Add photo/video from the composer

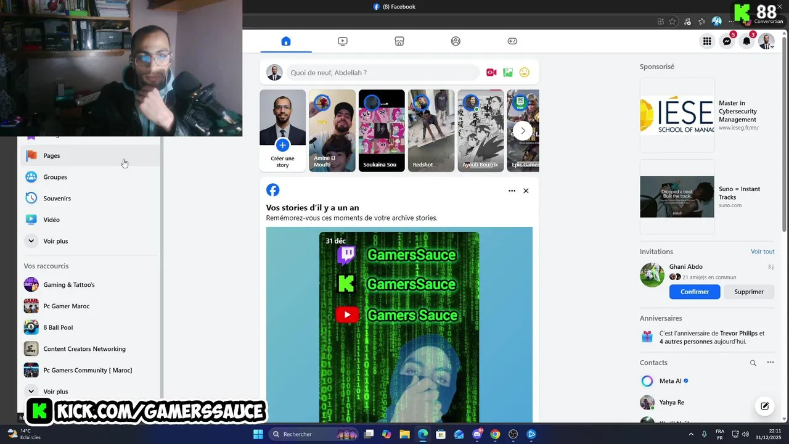[x=508, y=73]
